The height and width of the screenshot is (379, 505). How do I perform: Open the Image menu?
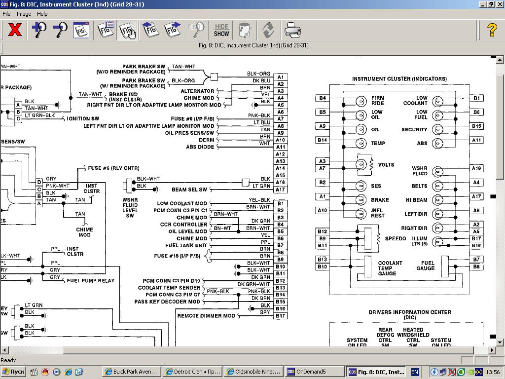[x=24, y=14]
